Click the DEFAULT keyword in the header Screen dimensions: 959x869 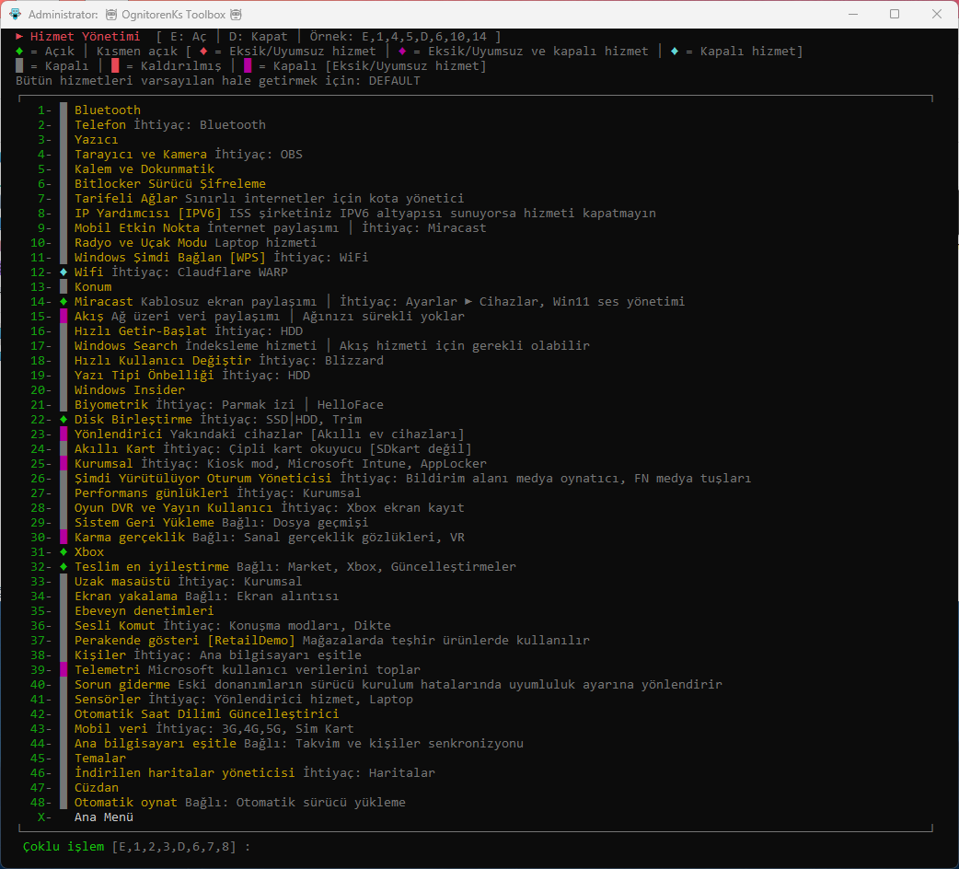click(395, 81)
